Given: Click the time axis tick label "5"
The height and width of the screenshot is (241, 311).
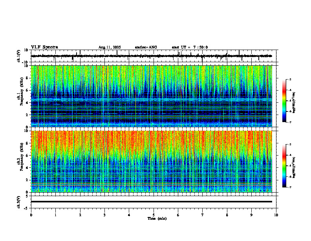Looking at the screenshot, I should (154, 215).
